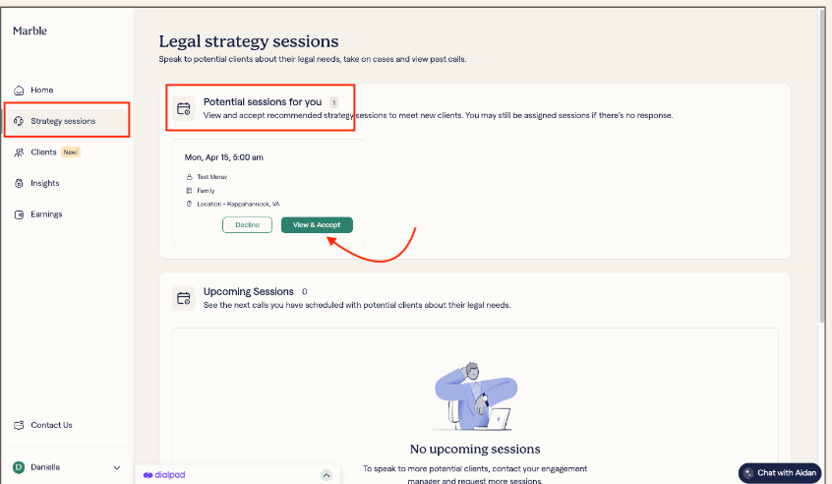832x484 pixels.
Task: Click the Clients people icon
Action: pos(19,152)
